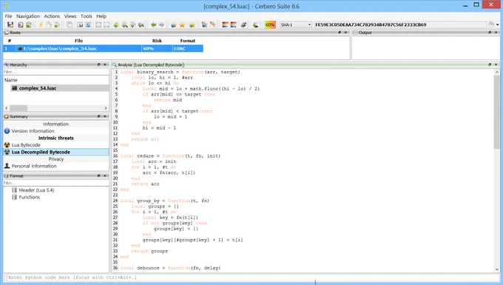The image size is (503, 285).
Task: Click code line 'local reduce = function(t, fn, init)'
Action: tap(170, 156)
